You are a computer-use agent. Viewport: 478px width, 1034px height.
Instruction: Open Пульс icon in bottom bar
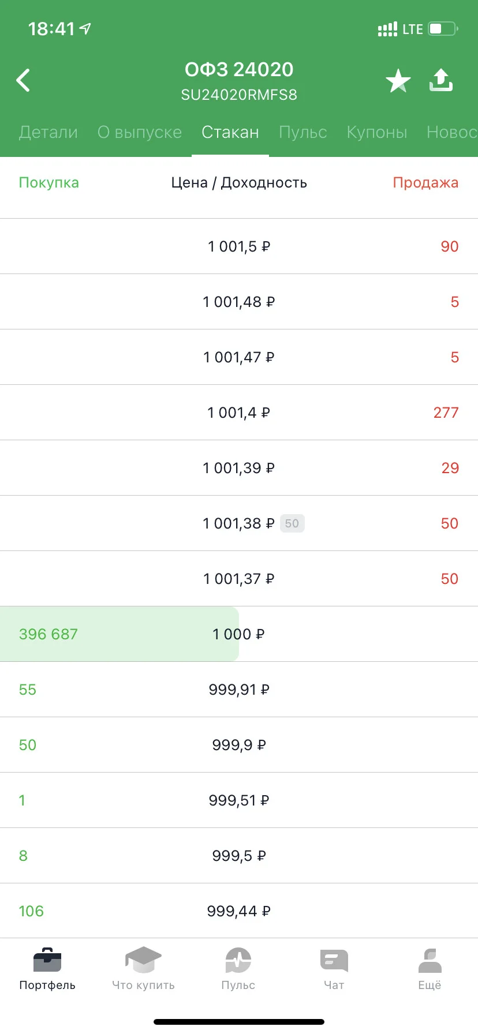(238, 960)
